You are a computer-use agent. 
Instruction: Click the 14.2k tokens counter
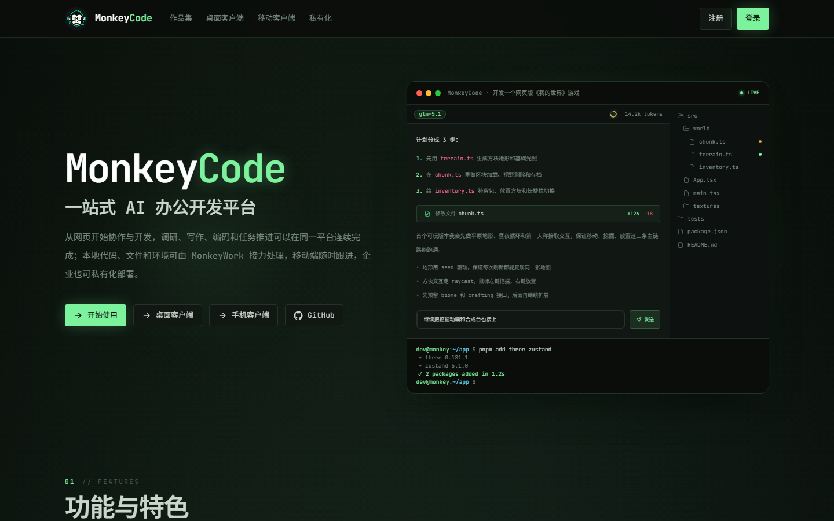643,114
